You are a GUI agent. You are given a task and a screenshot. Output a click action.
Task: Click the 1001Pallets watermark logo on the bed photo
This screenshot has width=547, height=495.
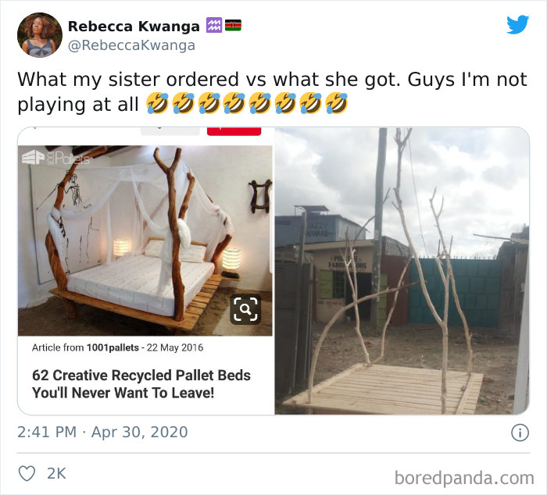coord(59,159)
